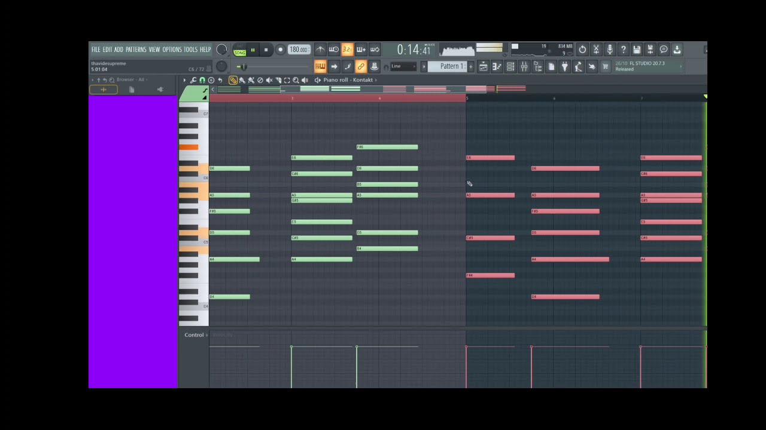Select the Mute tool in piano roll
This screenshot has height=430, width=766.
tap(269, 80)
